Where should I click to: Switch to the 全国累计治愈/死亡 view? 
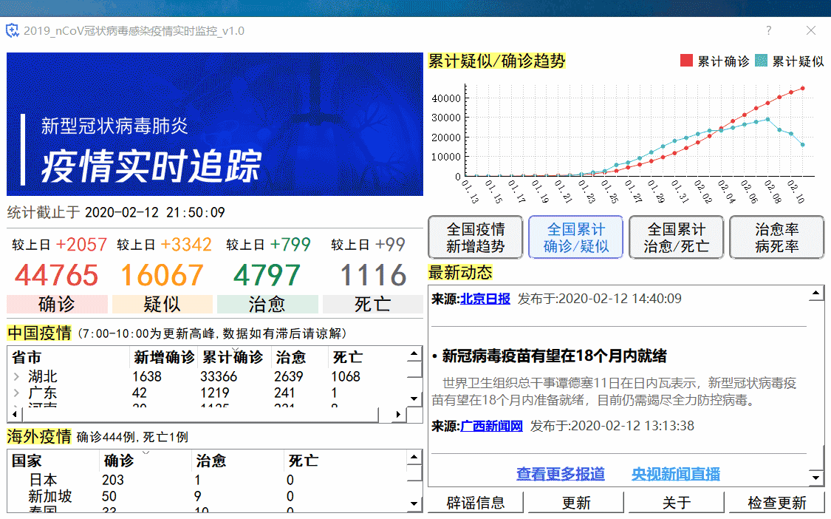[676, 237]
